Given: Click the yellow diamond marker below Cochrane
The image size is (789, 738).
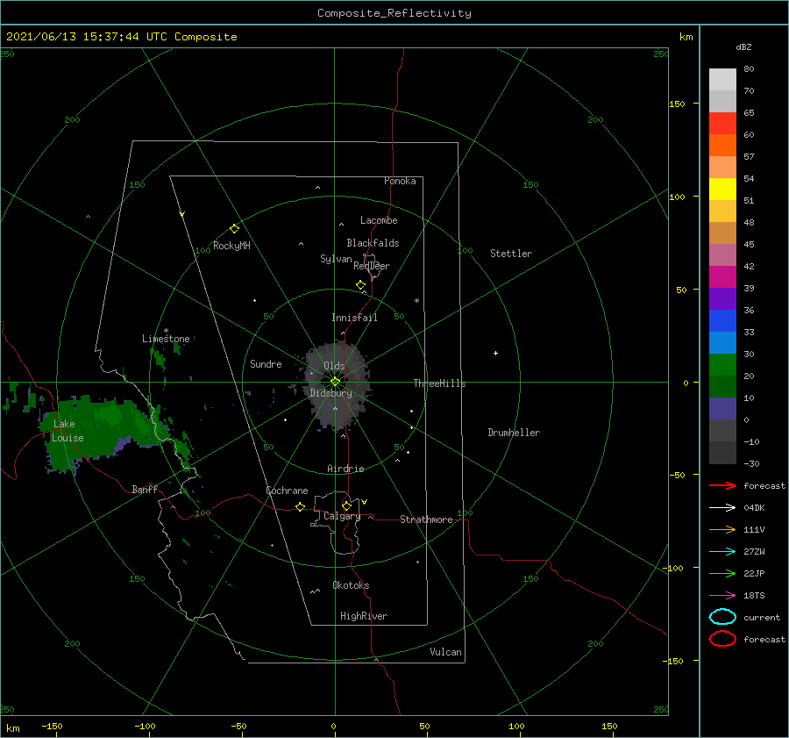Looking at the screenshot, I should [301, 506].
